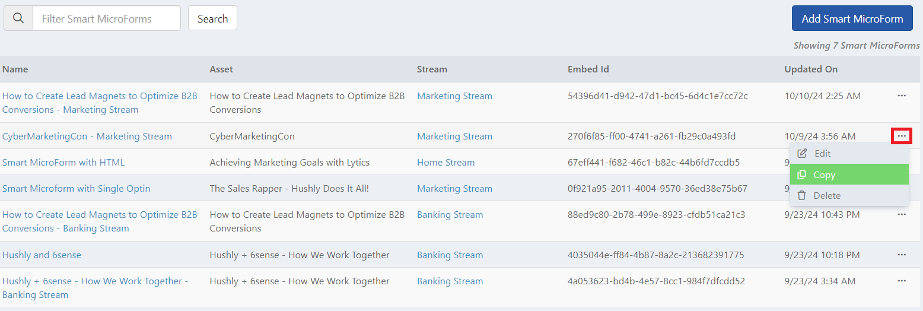The image size is (923, 311).
Task: Choose Copy from the context menu
Action: click(849, 174)
